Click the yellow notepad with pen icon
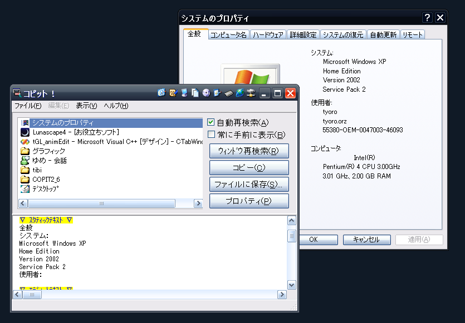This screenshot has width=465, height=323. pos(173,93)
